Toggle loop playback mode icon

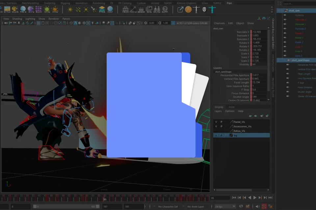[x=241, y=206]
